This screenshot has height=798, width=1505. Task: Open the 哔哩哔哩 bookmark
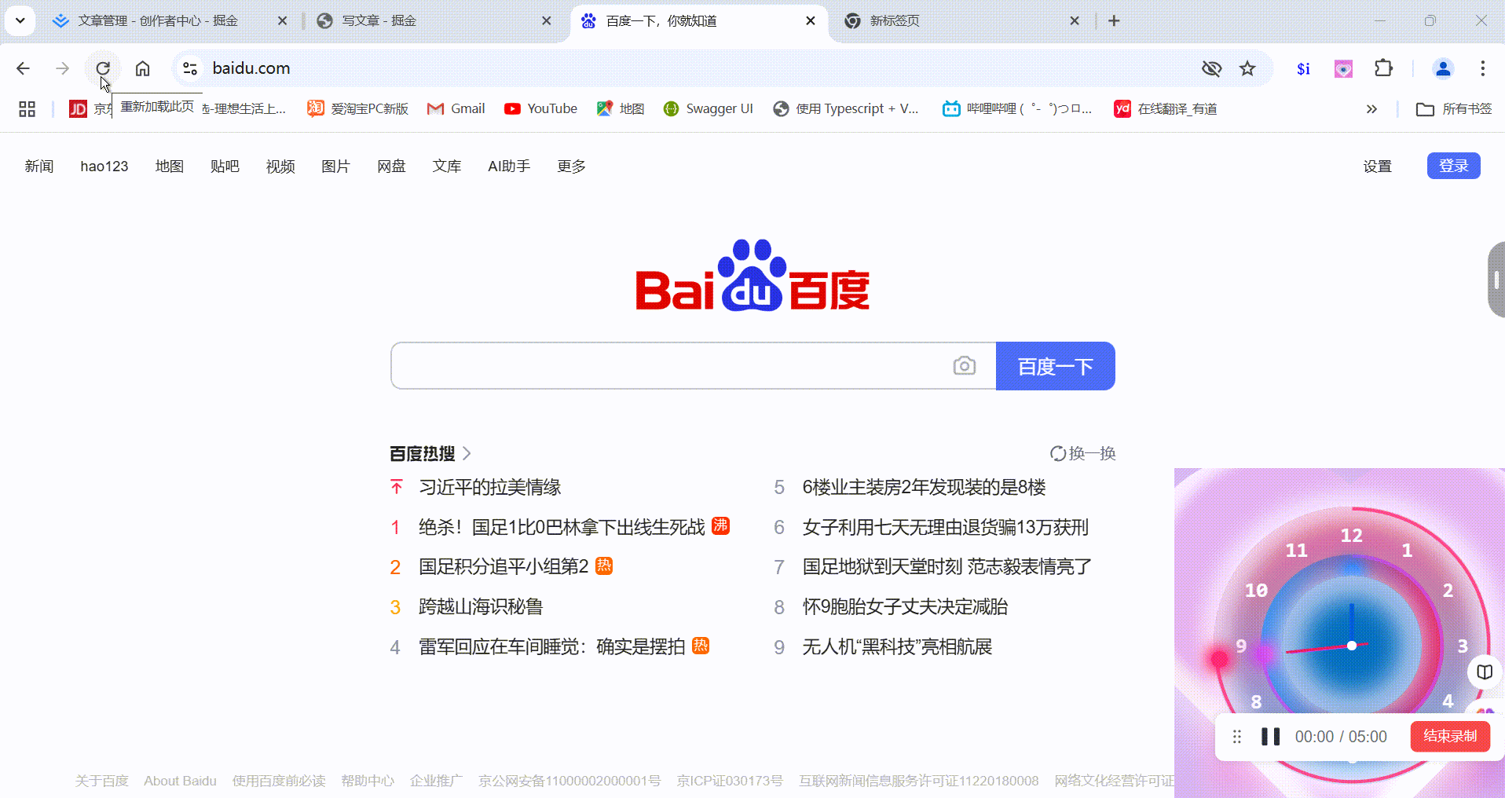pos(1017,109)
